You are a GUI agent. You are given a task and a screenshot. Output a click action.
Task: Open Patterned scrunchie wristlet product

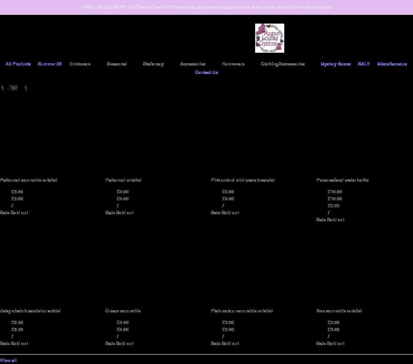click(x=29, y=180)
